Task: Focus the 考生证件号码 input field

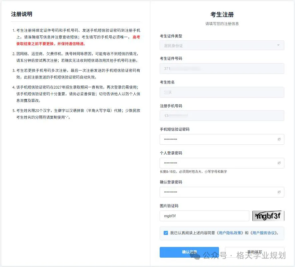Action: click(222, 69)
